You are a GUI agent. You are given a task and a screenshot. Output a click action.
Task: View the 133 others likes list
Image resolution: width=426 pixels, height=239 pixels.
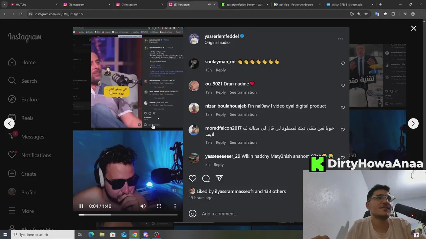(275, 191)
